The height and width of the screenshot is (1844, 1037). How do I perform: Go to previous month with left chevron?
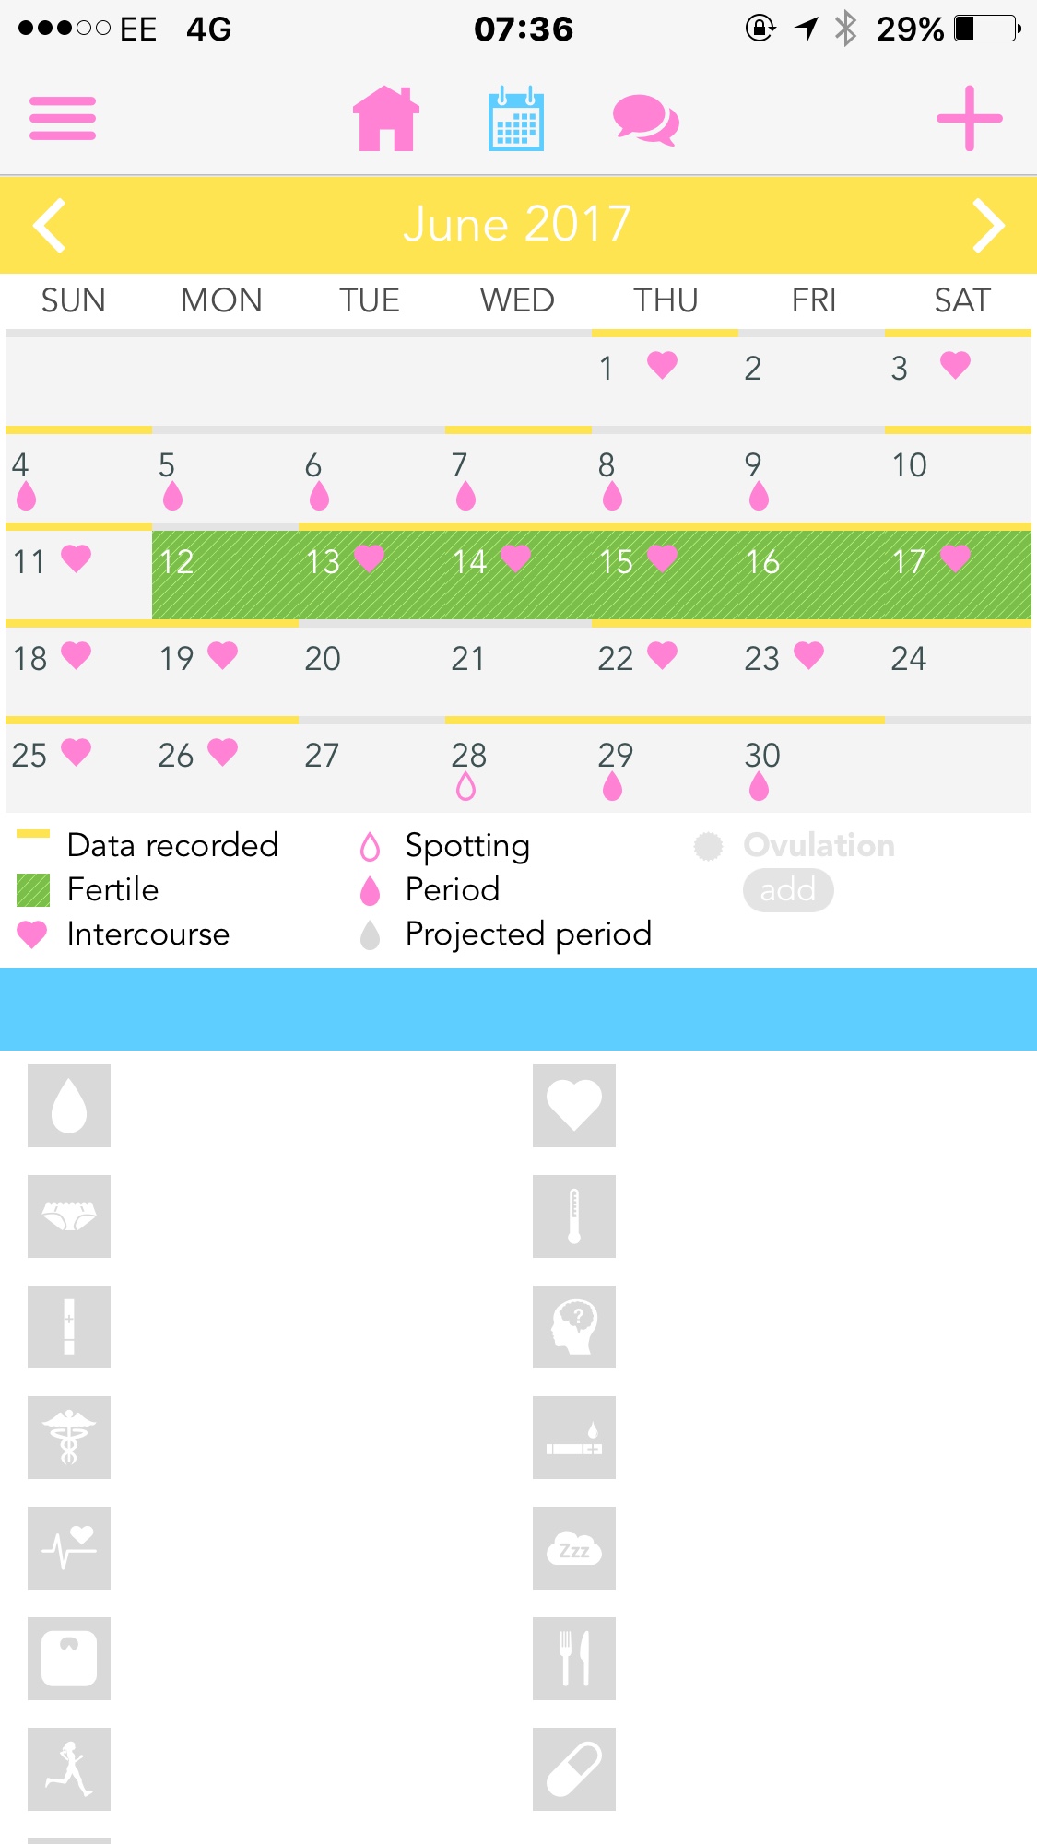tap(50, 225)
